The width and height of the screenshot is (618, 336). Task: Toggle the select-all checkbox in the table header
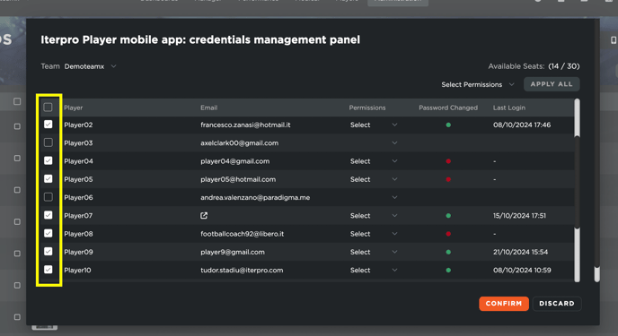click(x=49, y=107)
